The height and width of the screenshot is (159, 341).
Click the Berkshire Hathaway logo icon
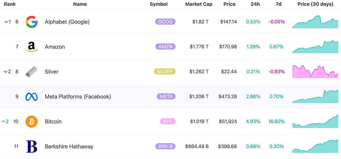(32, 147)
